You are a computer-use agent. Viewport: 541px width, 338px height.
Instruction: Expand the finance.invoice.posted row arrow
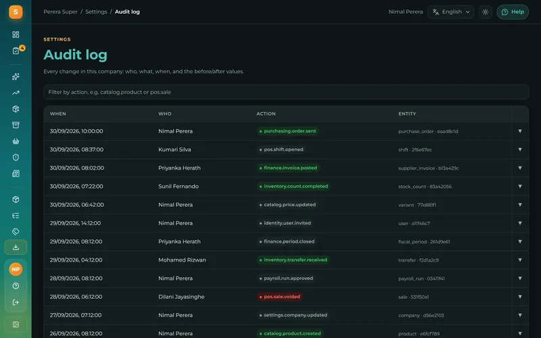(519, 168)
